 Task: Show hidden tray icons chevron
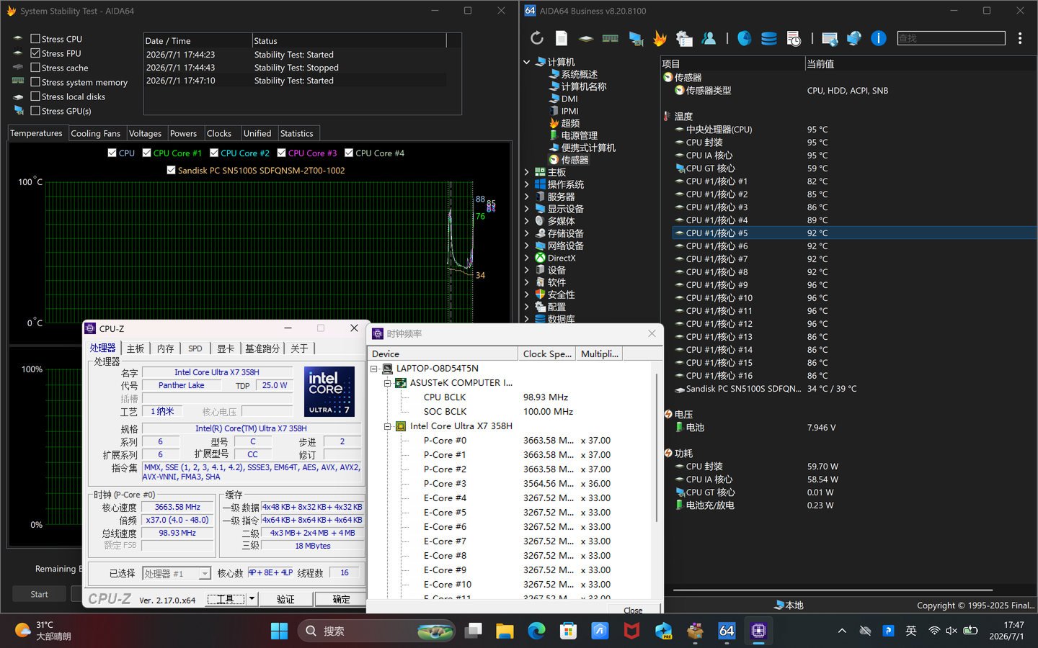(x=842, y=631)
